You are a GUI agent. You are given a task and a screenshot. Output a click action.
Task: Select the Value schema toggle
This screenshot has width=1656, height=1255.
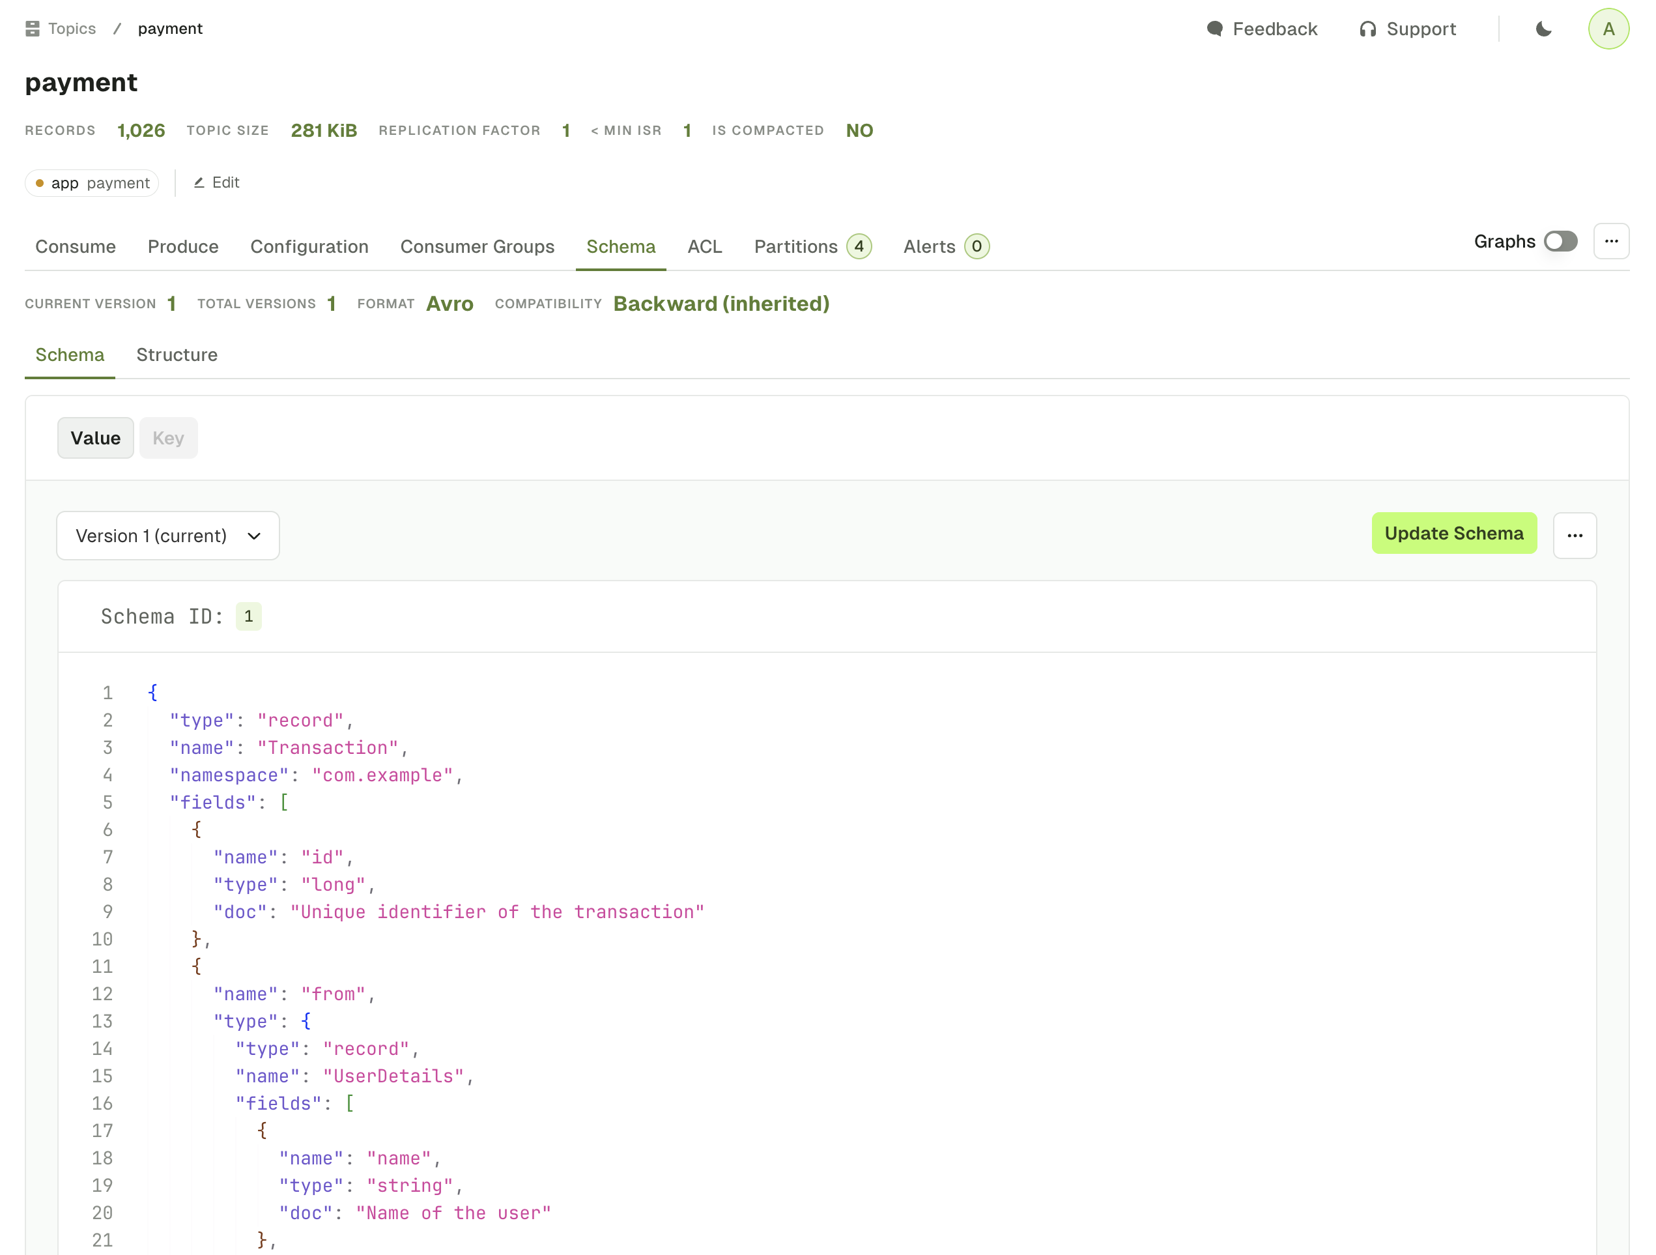(x=95, y=438)
